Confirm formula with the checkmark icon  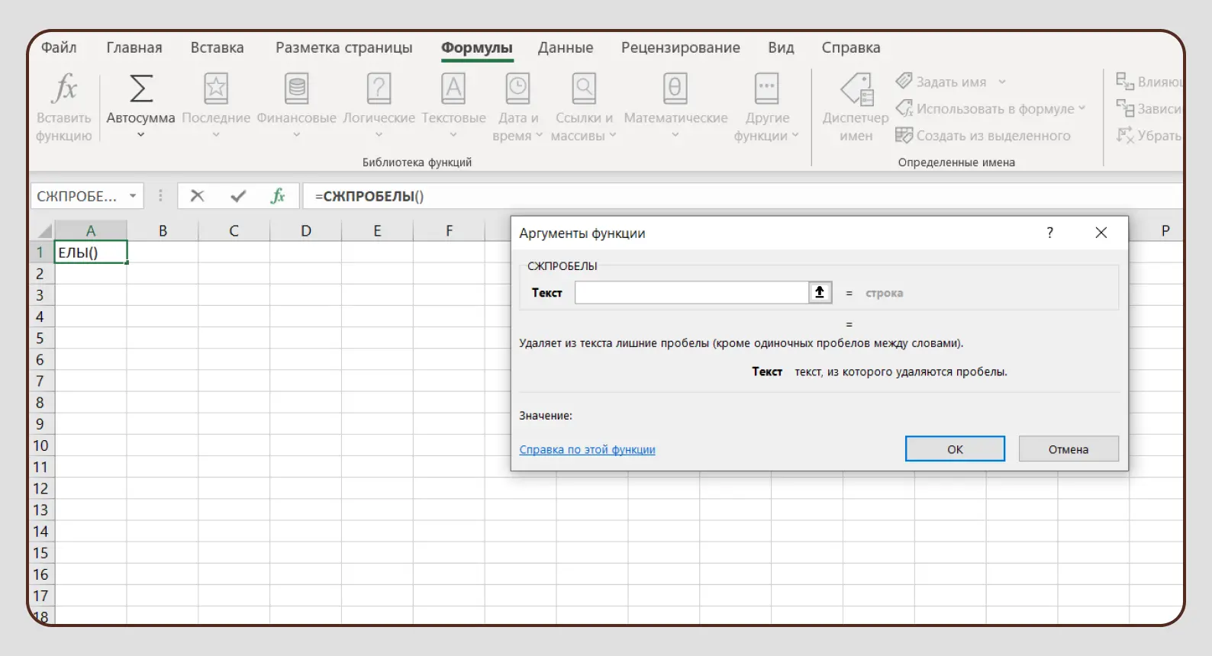[x=238, y=196]
